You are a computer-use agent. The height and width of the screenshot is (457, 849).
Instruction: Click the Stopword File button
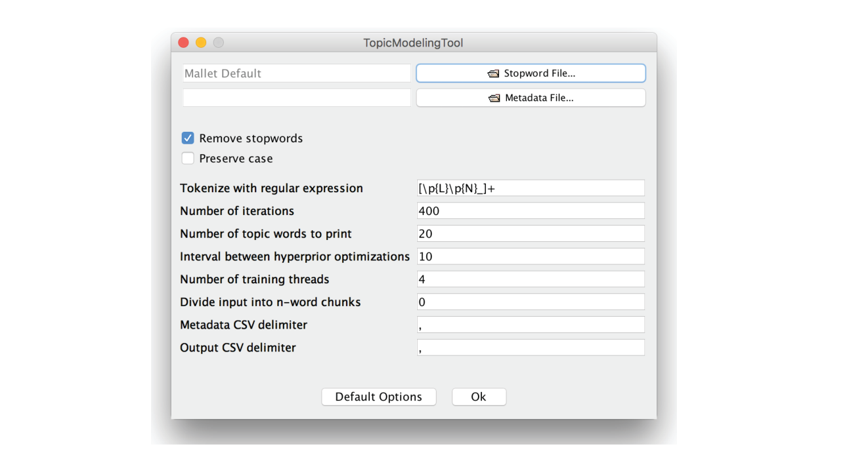point(531,73)
